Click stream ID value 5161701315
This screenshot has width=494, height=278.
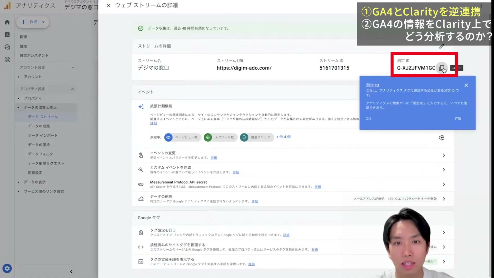coord(334,68)
